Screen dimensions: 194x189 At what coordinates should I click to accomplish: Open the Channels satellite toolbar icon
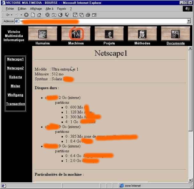(x=67, y=15)
